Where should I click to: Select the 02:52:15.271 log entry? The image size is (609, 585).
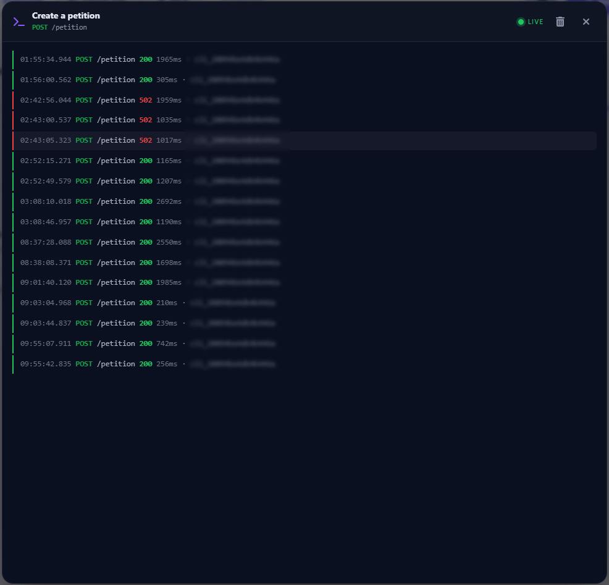pos(304,161)
